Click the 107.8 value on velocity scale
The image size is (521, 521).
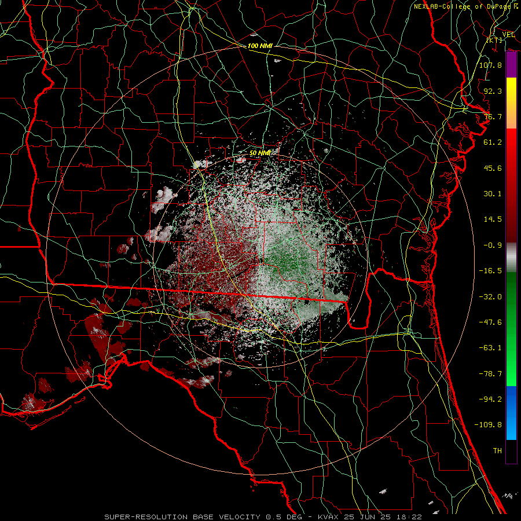(490, 65)
